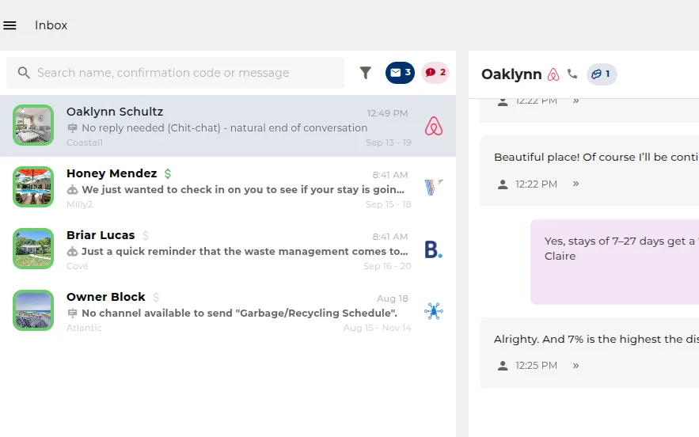The image size is (699, 437).
Task: Select the Honey Mendez conversation name
Action: click(x=112, y=173)
